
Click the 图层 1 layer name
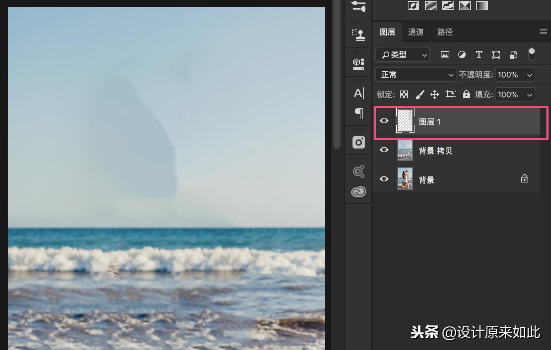pos(430,122)
